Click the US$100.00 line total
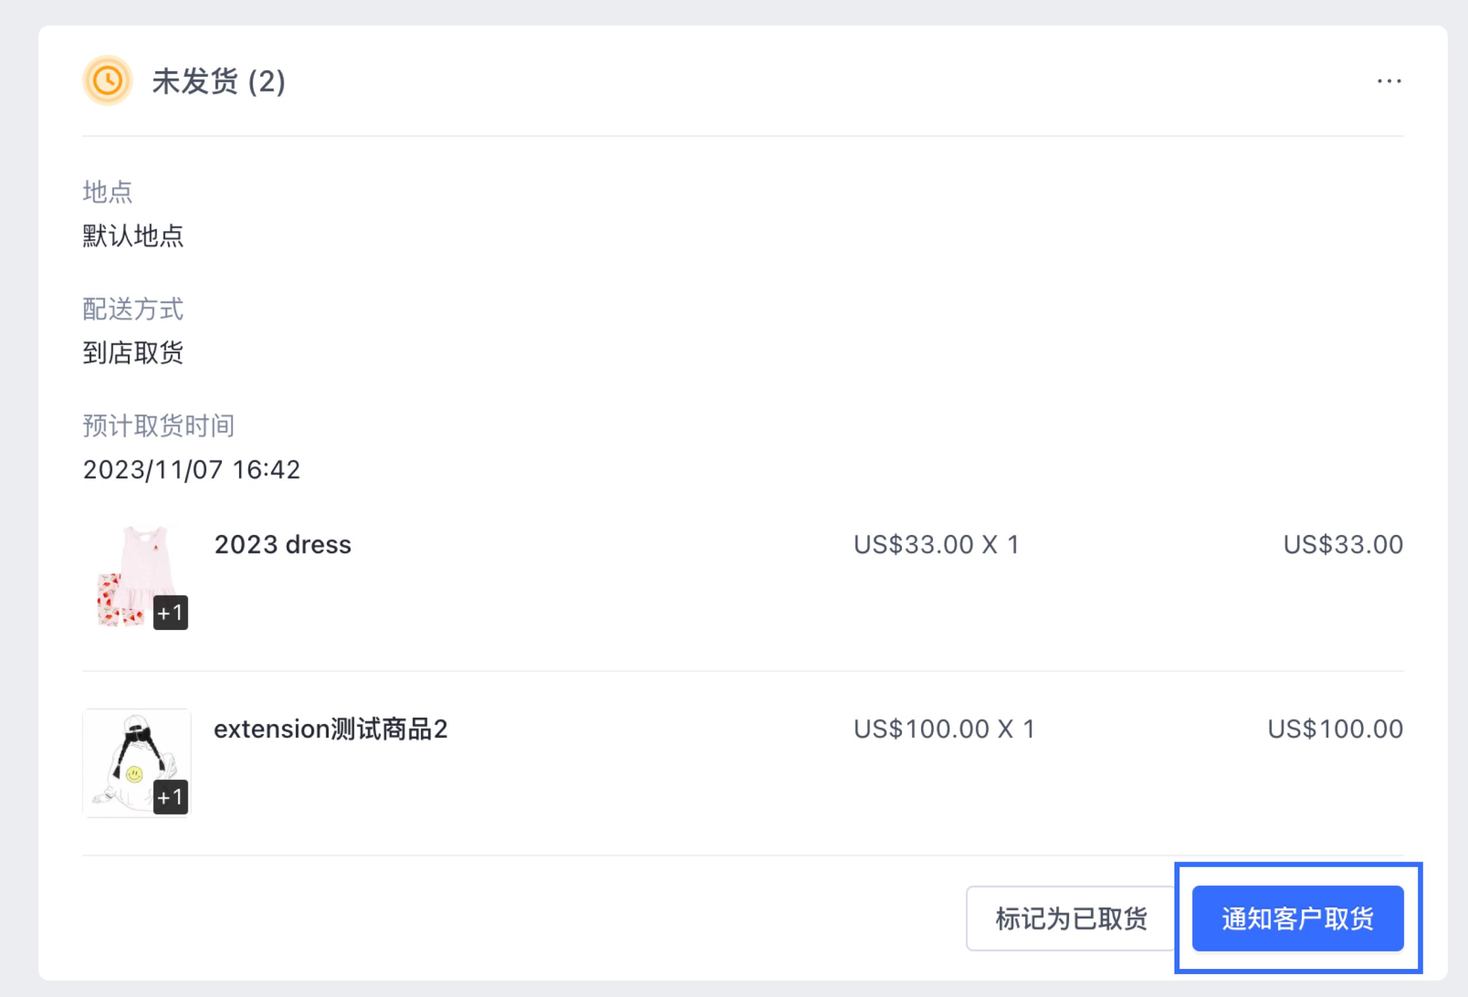 [1336, 729]
